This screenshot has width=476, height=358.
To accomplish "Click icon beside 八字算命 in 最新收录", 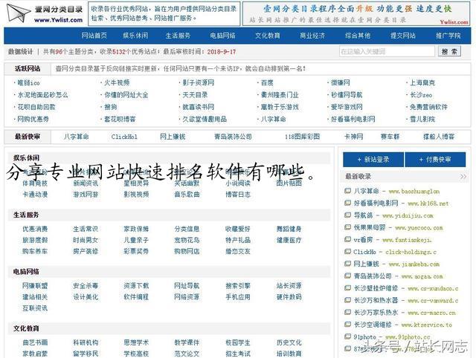I will 347,191.
